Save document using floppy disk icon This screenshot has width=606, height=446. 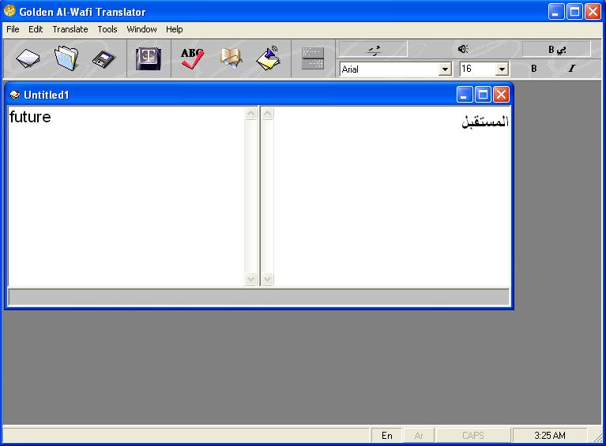point(104,59)
